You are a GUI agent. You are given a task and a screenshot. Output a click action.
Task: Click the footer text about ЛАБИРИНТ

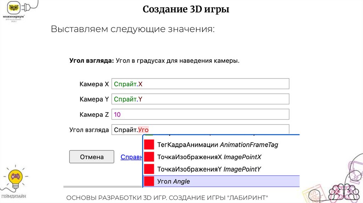[167, 197]
